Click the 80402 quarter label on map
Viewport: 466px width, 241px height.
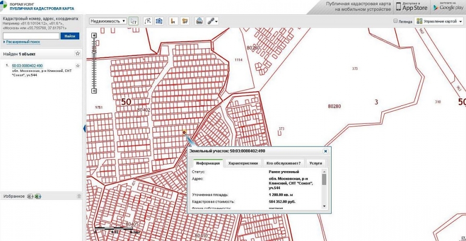point(144,110)
